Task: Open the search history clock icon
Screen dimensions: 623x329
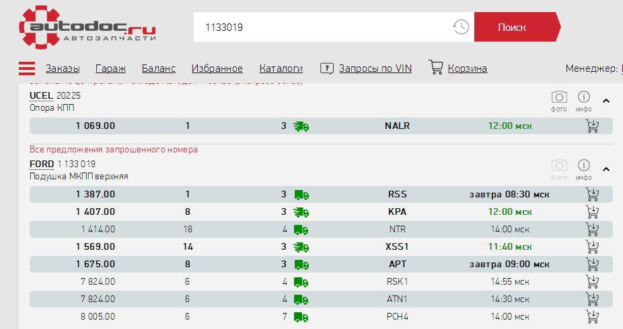Action: (x=461, y=27)
